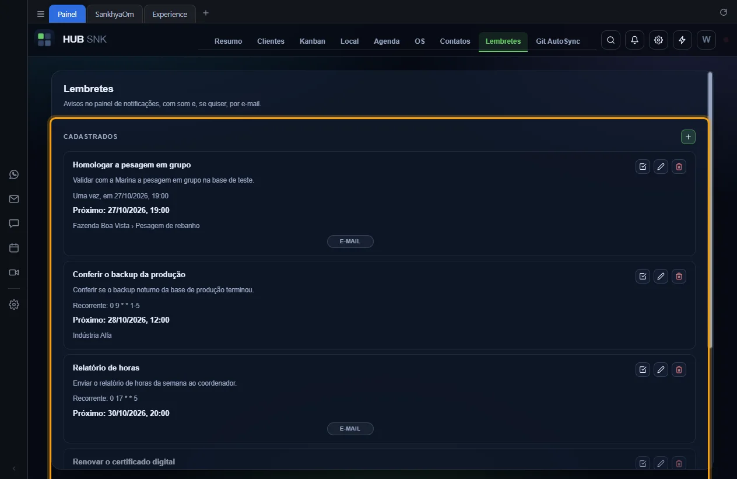This screenshot has width=737, height=479.
Task: Switch to the Kanban tab
Action: coord(313,41)
